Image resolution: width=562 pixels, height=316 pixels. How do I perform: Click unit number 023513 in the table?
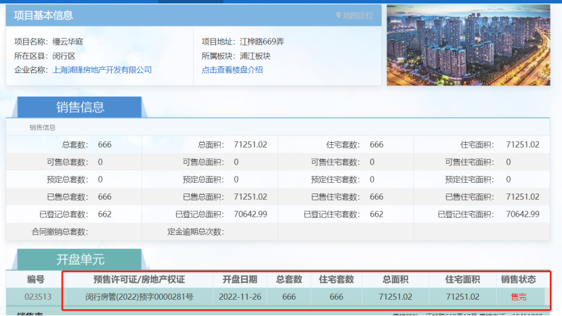click(x=38, y=296)
